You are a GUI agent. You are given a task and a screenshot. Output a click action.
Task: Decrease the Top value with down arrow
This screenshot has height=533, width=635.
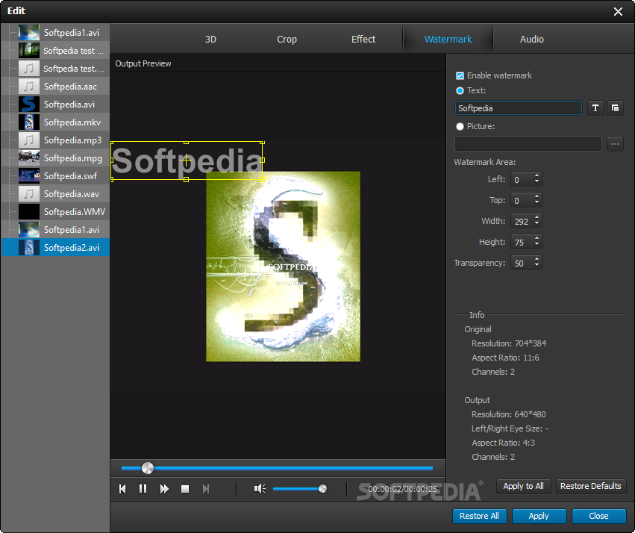(537, 202)
